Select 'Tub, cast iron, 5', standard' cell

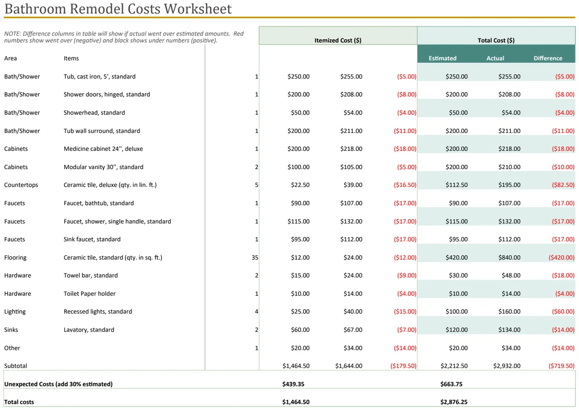[x=99, y=77]
